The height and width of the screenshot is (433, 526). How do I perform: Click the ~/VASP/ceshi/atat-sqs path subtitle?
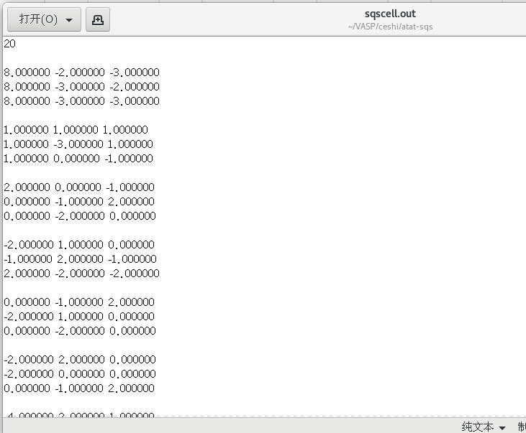[x=390, y=27]
